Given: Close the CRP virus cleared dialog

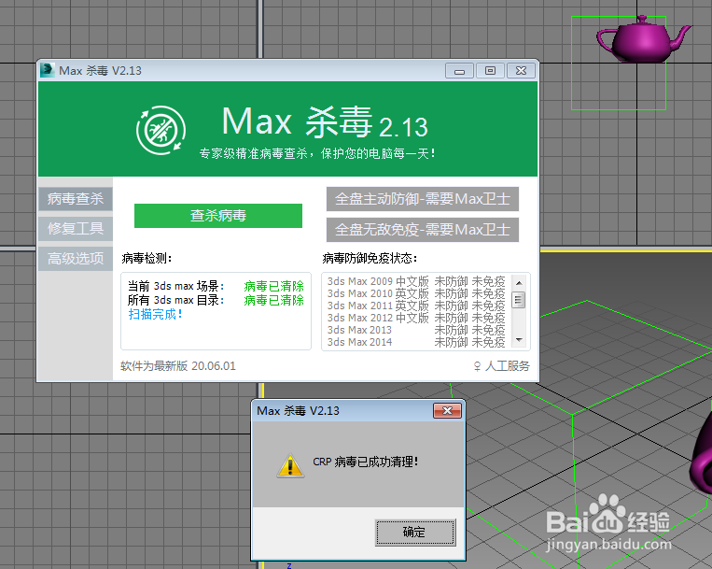Looking at the screenshot, I should (x=447, y=411).
